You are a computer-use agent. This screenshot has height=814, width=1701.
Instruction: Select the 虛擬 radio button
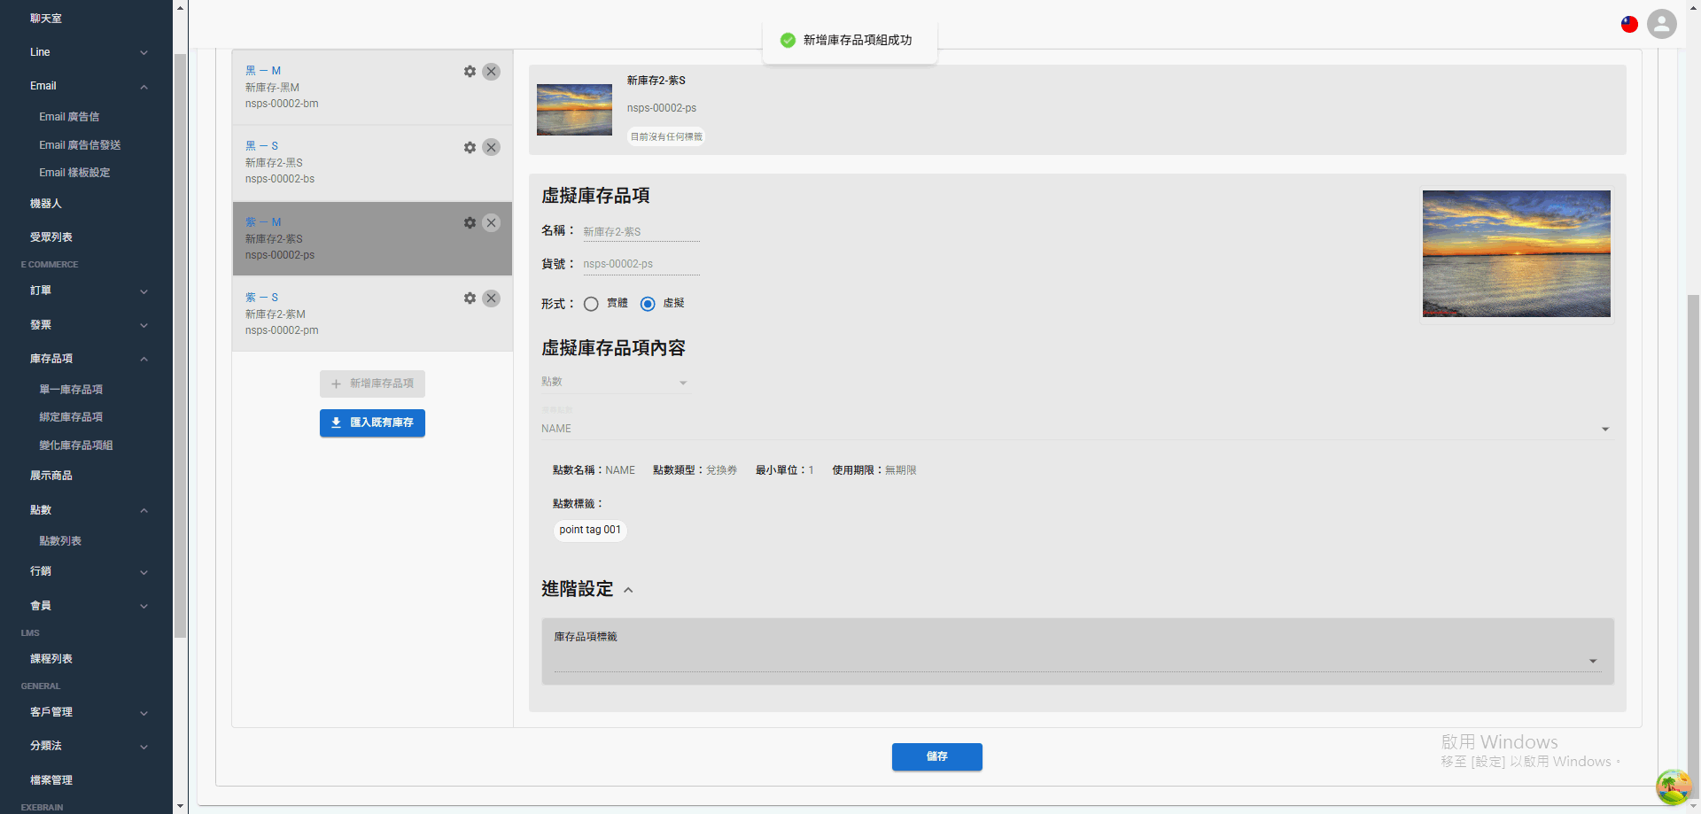[x=648, y=304]
